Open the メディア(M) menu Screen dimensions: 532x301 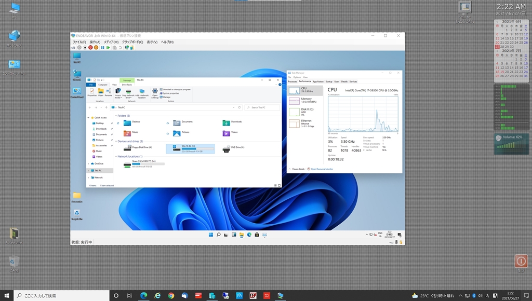(111, 42)
